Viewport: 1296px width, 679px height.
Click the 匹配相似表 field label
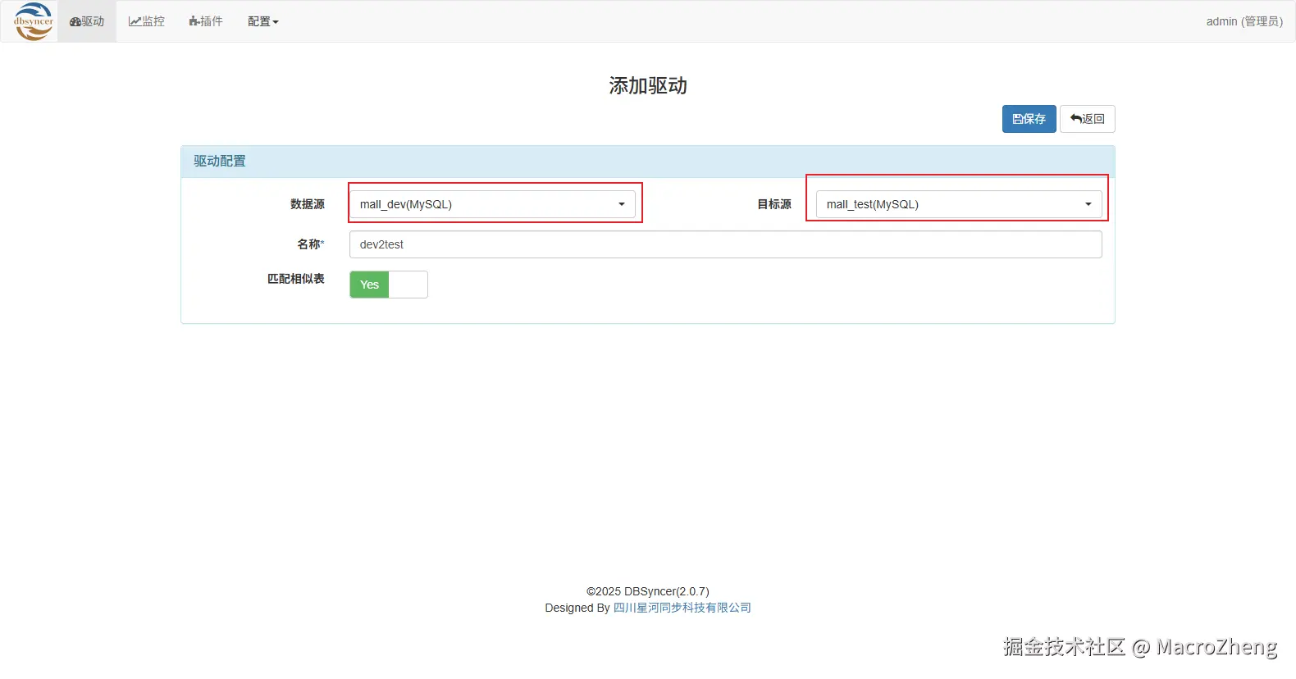pyautogui.click(x=296, y=279)
